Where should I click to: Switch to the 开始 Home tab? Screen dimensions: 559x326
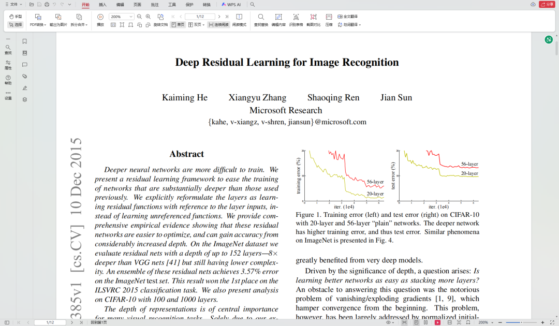(85, 5)
